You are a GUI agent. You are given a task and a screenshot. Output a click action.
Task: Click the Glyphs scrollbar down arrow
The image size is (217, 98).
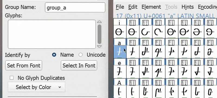click(99, 47)
